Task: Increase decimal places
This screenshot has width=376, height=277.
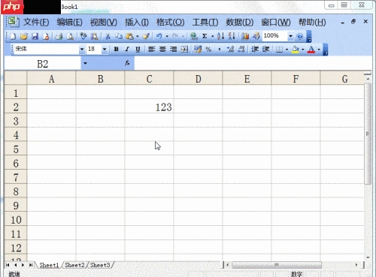Action: (x=230, y=50)
